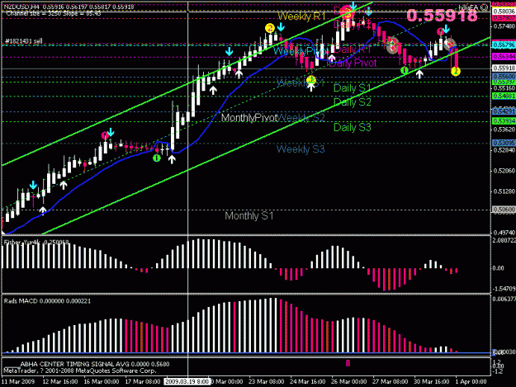Viewport: 516px width, 387px height.
Task: Click the 17 Mar 08:00 time axis label
Action: pos(143,381)
